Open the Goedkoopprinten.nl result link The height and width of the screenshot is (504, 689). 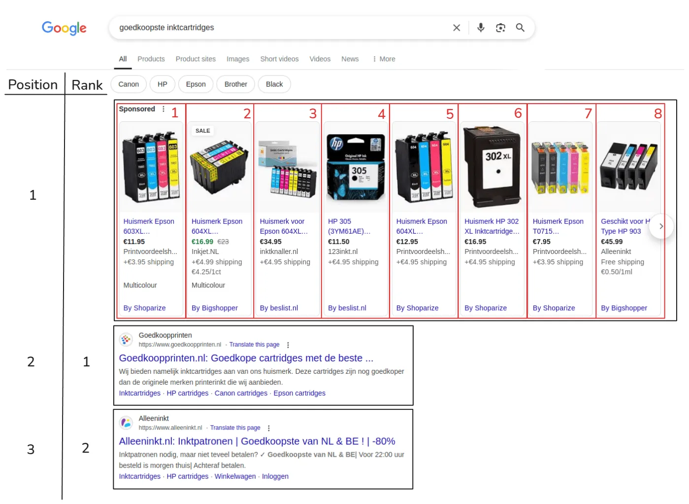tap(246, 358)
